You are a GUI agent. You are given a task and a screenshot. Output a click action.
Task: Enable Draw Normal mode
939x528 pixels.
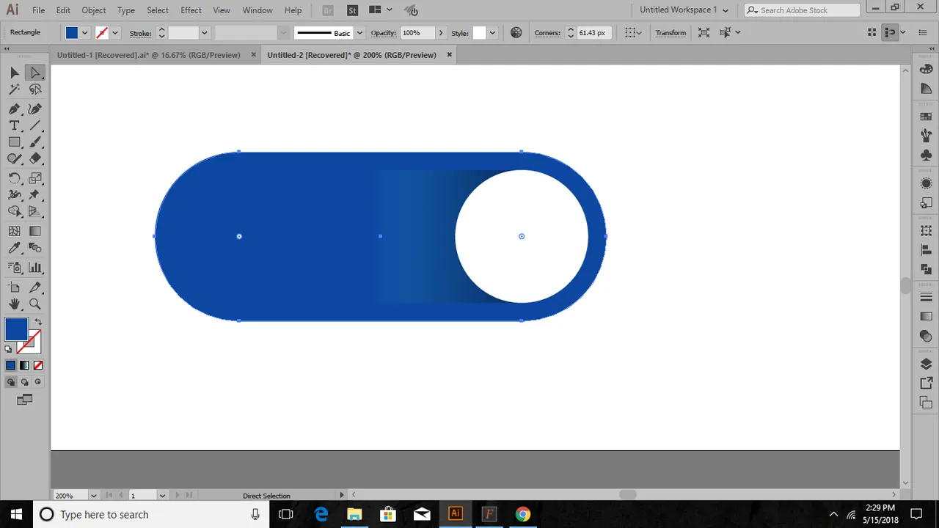(x=10, y=382)
